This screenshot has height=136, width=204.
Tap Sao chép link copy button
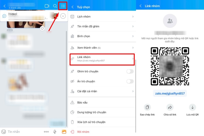coord(147,110)
